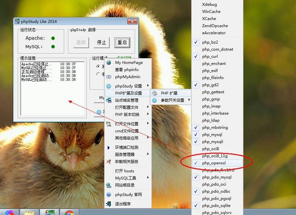
Task: Select the first 运行模式 radio button
Action: coord(98,66)
